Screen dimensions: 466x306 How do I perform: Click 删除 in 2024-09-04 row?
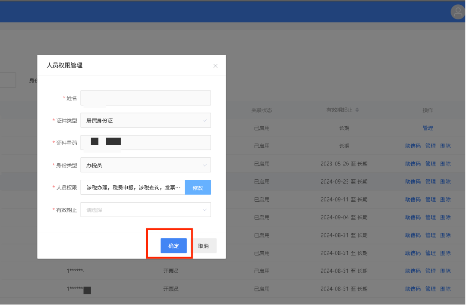pos(445,218)
